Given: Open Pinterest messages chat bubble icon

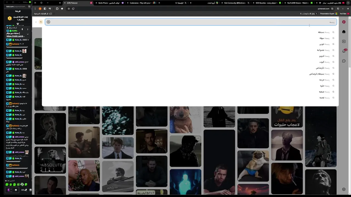Looking at the screenshot, I should [344, 61].
